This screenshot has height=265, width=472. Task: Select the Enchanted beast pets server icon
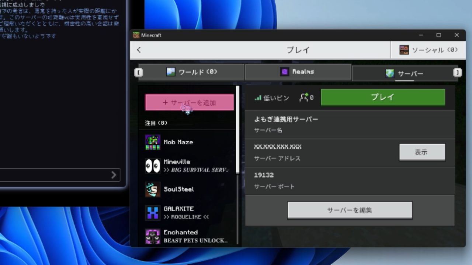pyautogui.click(x=152, y=236)
